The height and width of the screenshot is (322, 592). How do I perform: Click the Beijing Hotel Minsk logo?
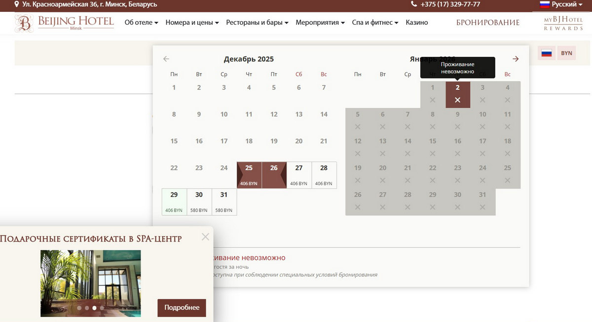click(x=65, y=23)
